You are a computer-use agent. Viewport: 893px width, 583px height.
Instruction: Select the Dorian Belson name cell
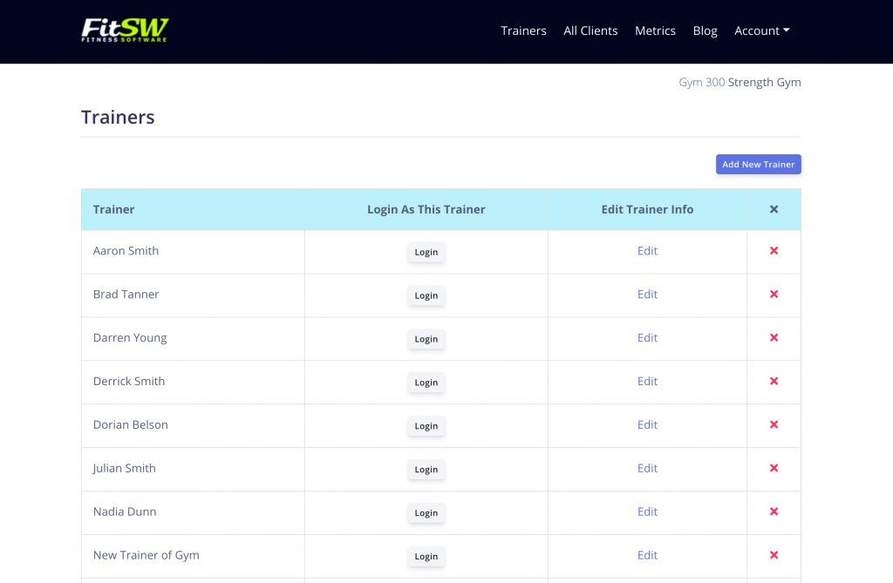tap(193, 426)
